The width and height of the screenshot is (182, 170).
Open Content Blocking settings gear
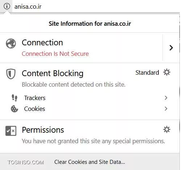pyautogui.click(x=167, y=72)
